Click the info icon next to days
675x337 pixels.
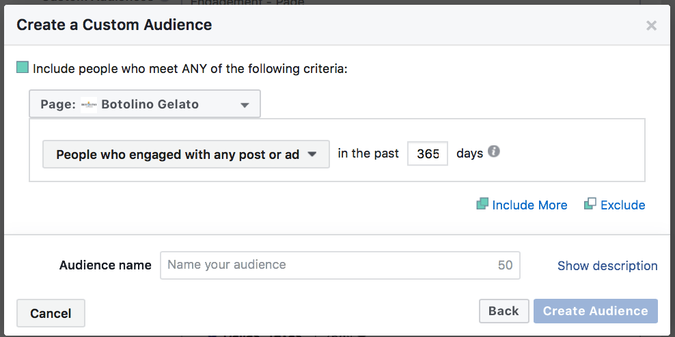click(x=494, y=151)
